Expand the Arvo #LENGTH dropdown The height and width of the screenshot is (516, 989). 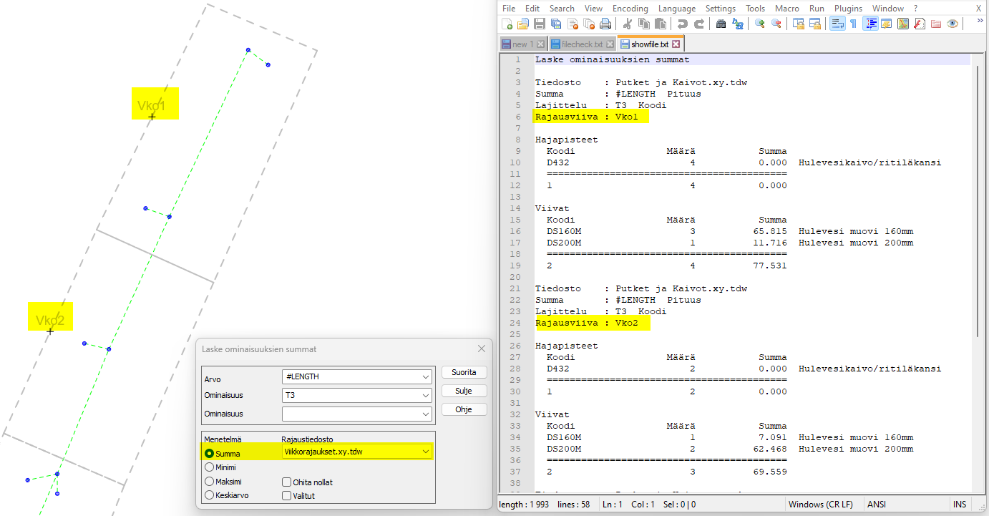pos(426,377)
